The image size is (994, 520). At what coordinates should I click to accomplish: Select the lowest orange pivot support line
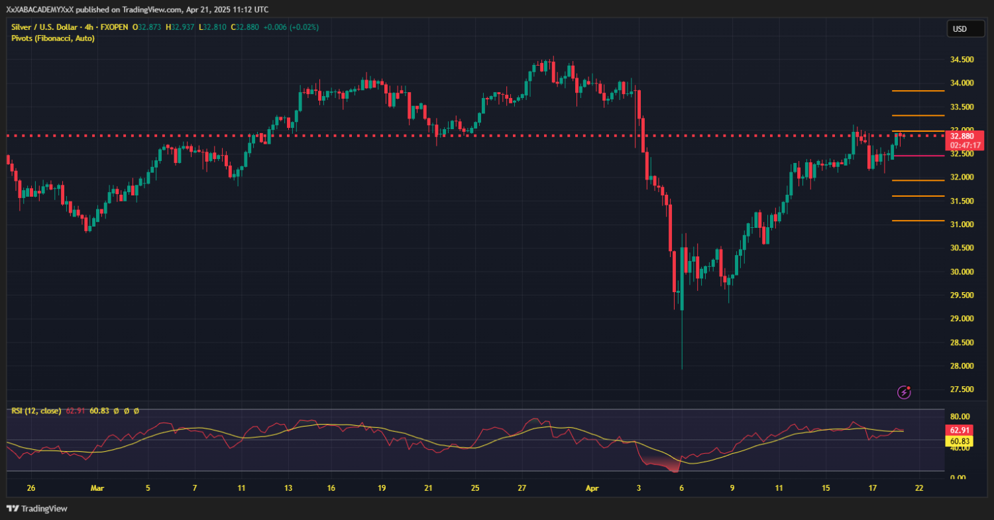tap(918, 221)
